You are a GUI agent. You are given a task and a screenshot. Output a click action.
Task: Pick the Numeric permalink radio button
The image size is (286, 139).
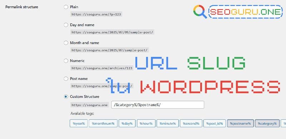(66, 61)
